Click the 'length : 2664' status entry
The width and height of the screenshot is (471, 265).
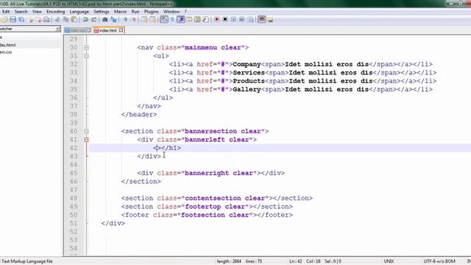229,261
